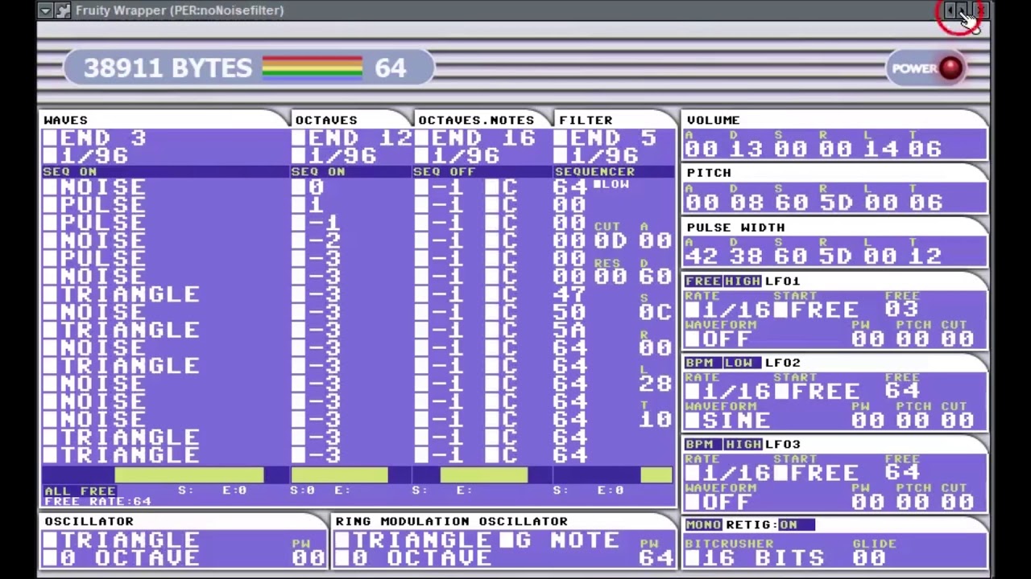Select the previous preset arrow in title bar

pyautogui.click(x=950, y=10)
